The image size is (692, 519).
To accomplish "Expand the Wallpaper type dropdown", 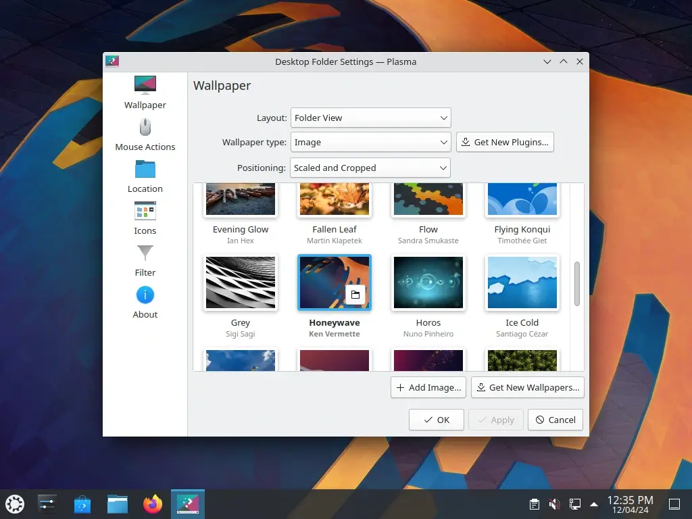I will click(370, 143).
